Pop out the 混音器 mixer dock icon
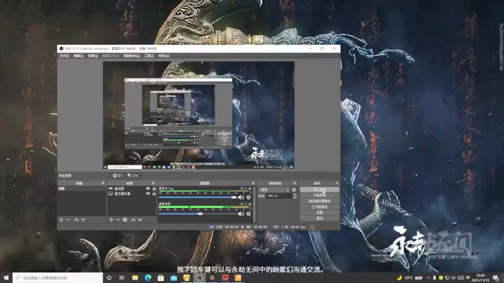 tap(253, 183)
